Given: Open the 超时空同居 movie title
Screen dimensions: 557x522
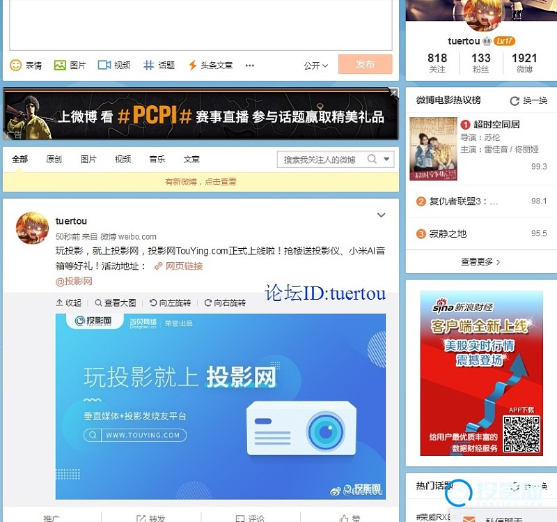Looking at the screenshot, I should pos(496,125).
